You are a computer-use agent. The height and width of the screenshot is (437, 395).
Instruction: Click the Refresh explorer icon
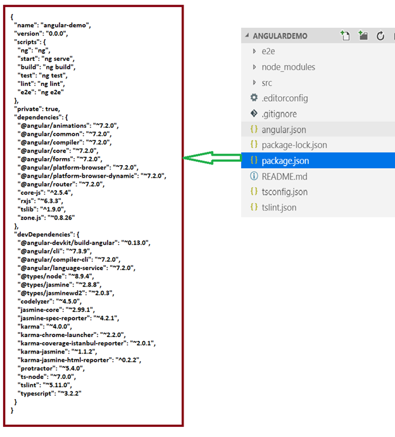point(380,35)
